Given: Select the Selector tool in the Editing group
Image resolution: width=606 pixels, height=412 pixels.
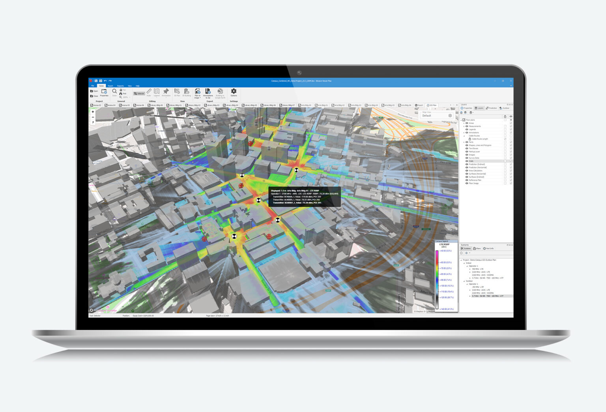Looking at the screenshot, I should click(140, 94).
